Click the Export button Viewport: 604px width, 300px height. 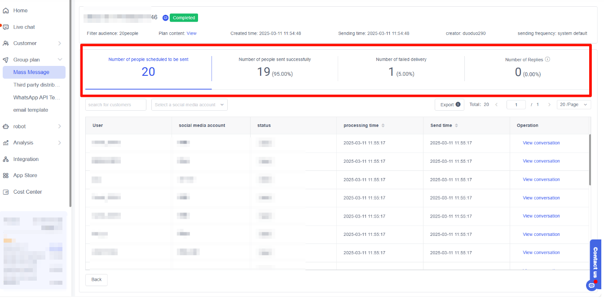click(449, 104)
